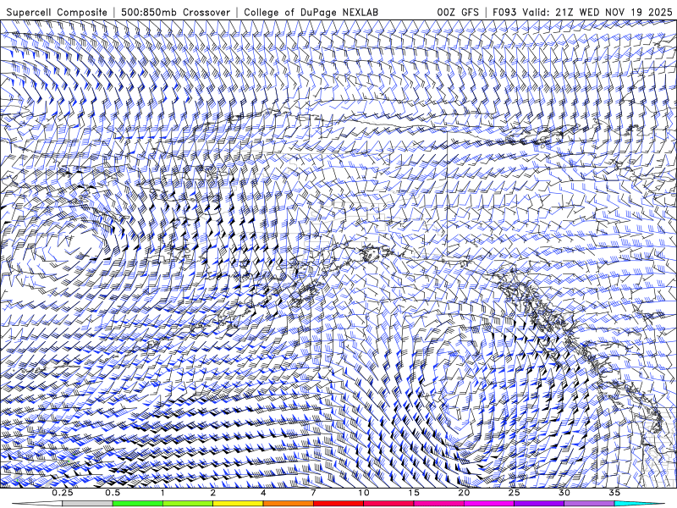Select the 2 value on the legend
Viewport: 677px width, 508px height.
tap(213, 493)
